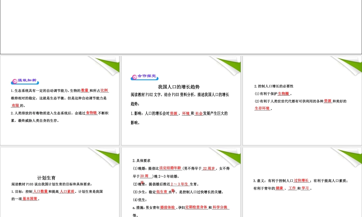Select the circular arrow icon beside 合作探究
Viewport: 362px width, 217px height.
click(134, 77)
